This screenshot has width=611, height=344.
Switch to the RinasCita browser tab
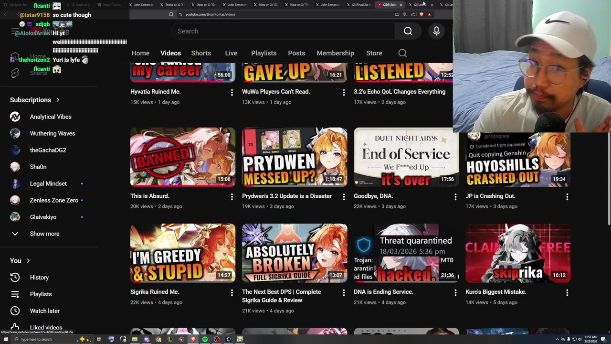[x=360, y=5]
